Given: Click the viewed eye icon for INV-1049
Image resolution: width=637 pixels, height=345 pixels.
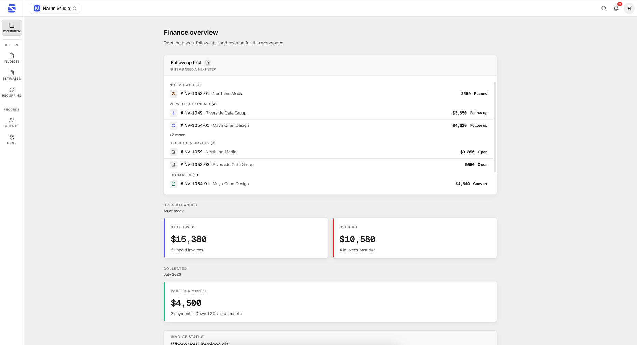Looking at the screenshot, I should coord(173,113).
